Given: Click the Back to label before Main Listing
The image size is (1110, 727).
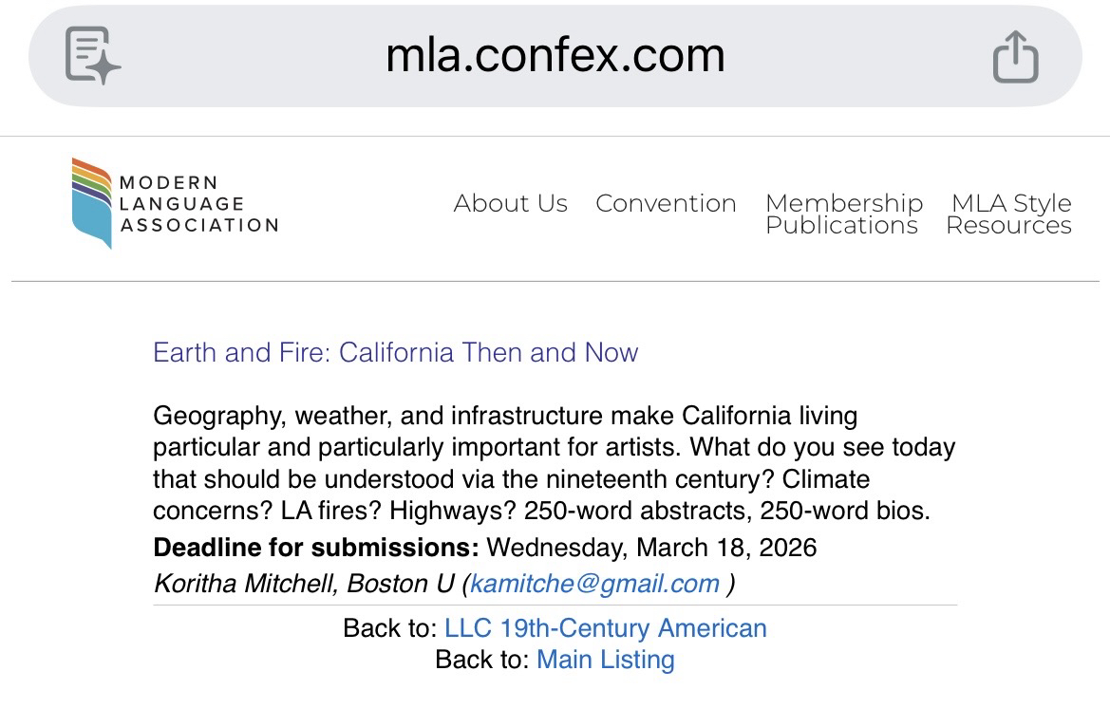Looking at the screenshot, I should (481, 660).
